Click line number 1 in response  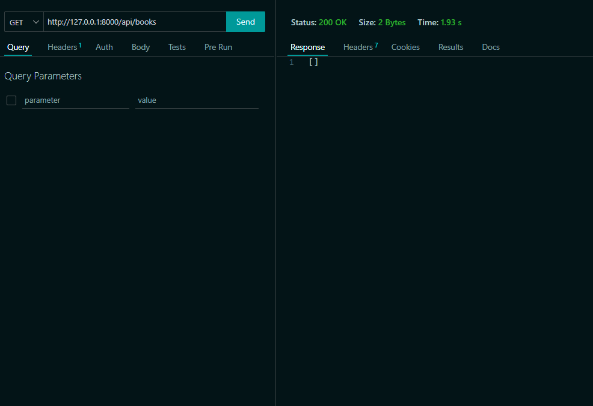click(292, 63)
